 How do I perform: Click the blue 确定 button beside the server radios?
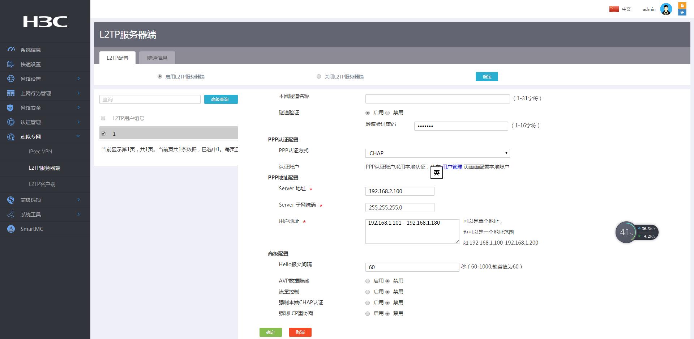coord(487,76)
